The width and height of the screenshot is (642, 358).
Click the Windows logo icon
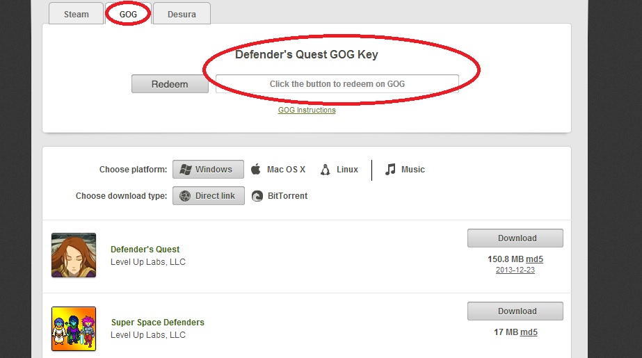click(186, 170)
